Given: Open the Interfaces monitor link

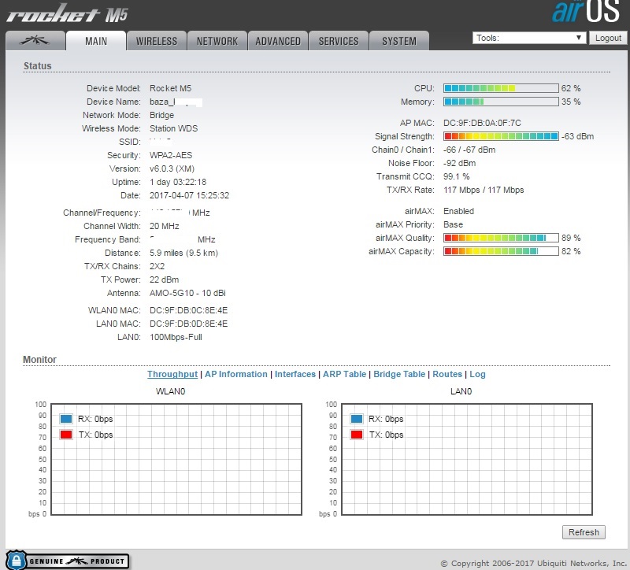Looking at the screenshot, I should tap(295, 374).
